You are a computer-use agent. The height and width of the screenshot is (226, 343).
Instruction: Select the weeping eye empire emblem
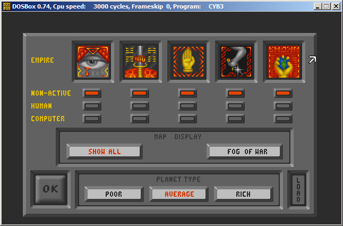93,62
